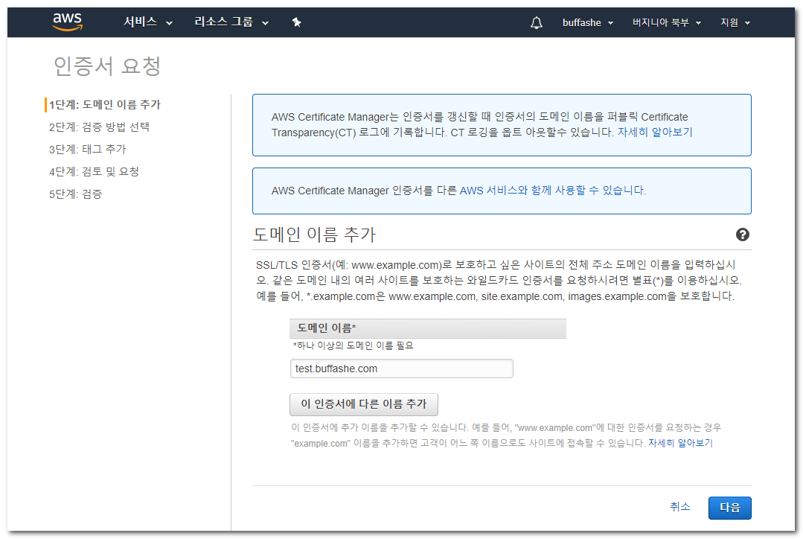
Task: Expand the 서비스 menu
Action: point(148,22)
